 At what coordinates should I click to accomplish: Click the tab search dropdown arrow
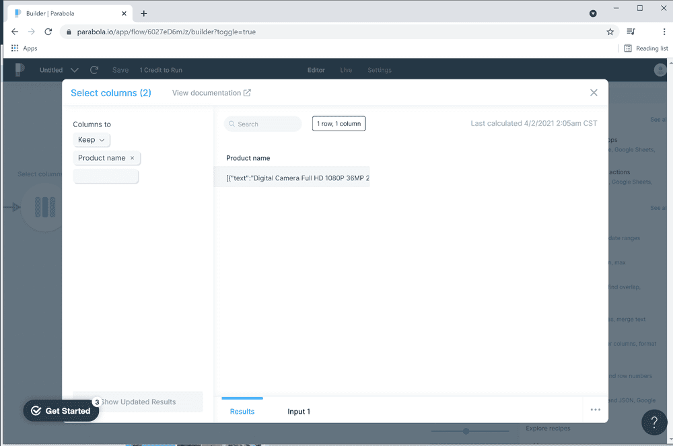coord(593,13)
